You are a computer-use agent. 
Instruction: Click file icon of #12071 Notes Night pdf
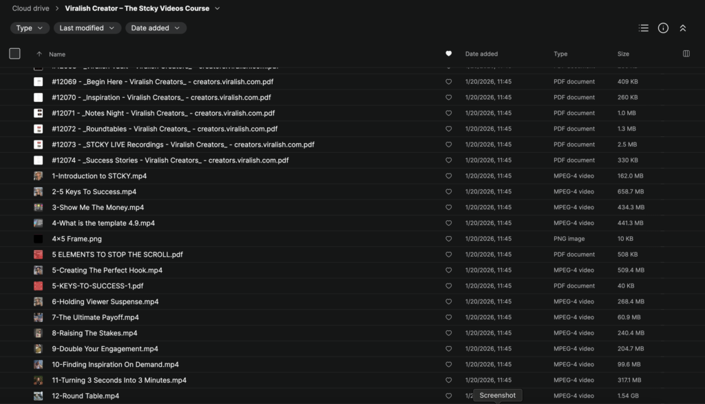point(39,114)
